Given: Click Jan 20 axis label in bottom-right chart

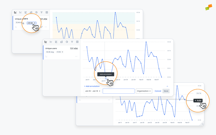Looking at the screenshot, I should 142,122.
